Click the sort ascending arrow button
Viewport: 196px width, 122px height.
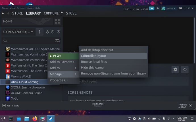click(x=39, y=32)
